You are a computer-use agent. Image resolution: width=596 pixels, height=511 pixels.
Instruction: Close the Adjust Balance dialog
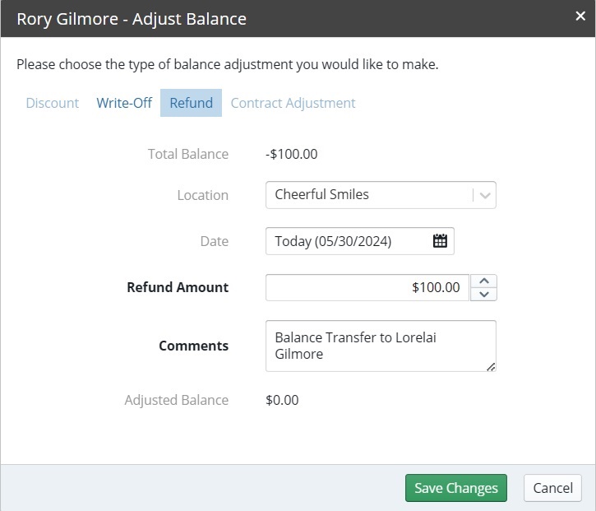pos(580,16)
